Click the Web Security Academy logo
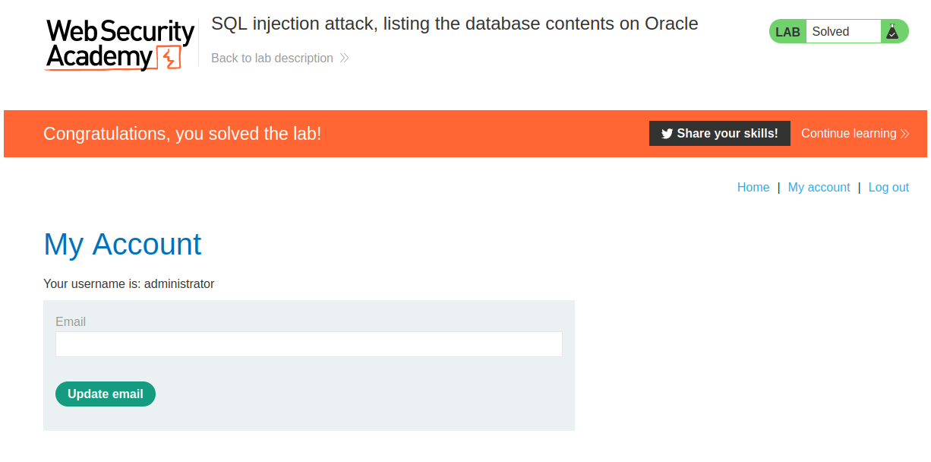The height and width of the screenshot is (462, 931). pyautogui.click(x=120, y=44)
